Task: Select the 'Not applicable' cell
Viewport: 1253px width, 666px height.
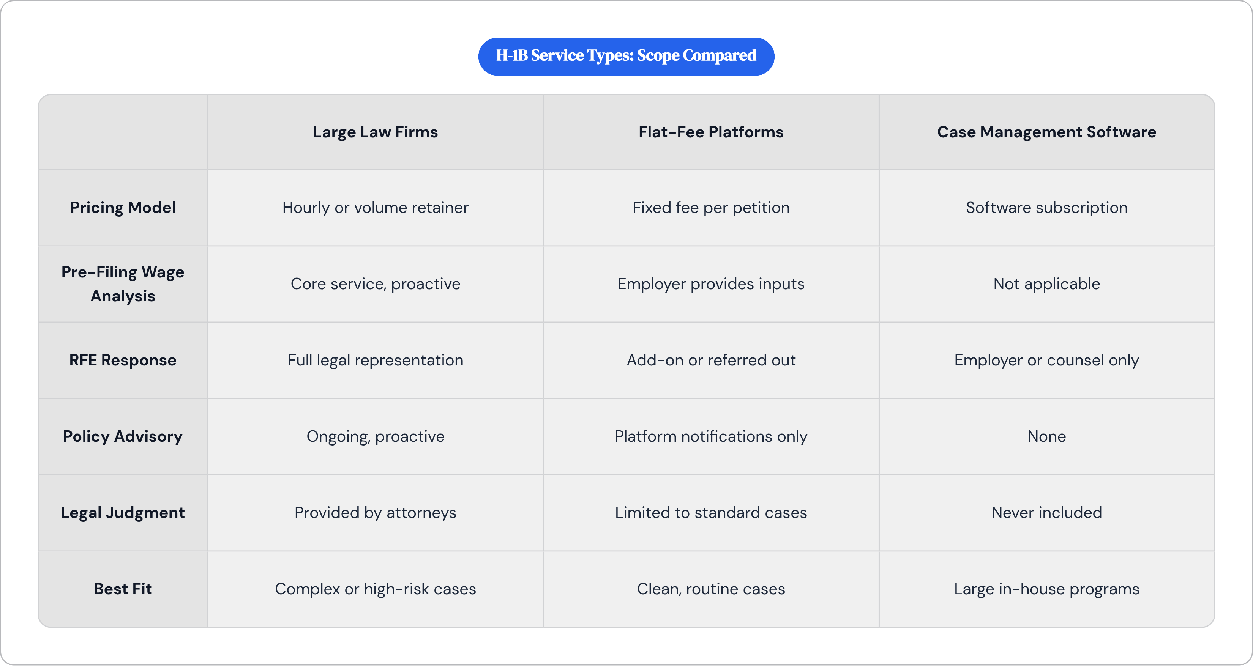Action: click(1047, 284)
